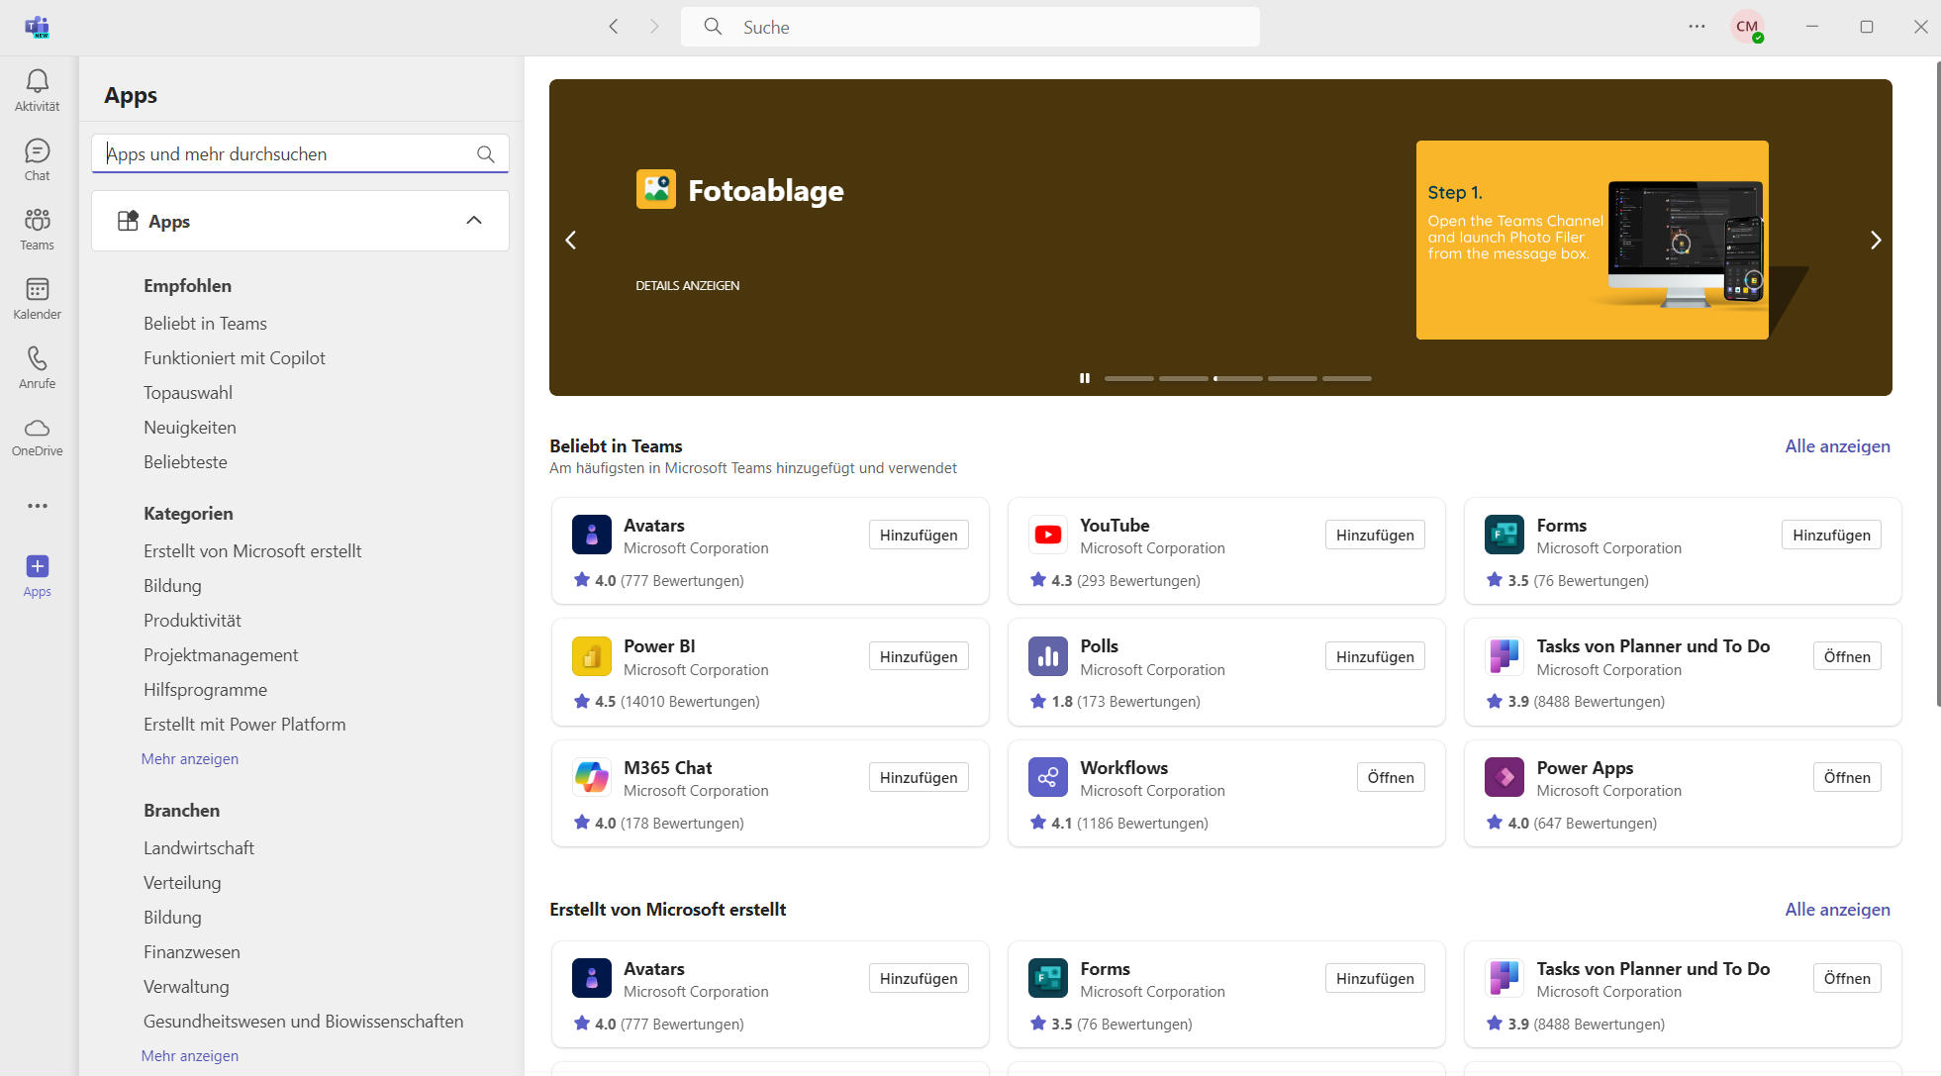This screenshot has width=1941, height=1076.
Task: Show previous banner slide
Action: [571, 240]
